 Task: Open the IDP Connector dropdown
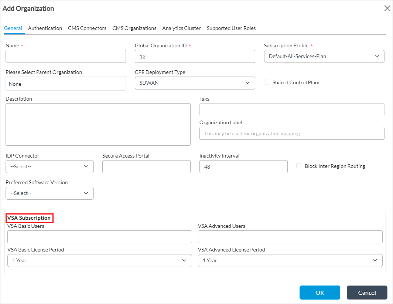point(49,166)
